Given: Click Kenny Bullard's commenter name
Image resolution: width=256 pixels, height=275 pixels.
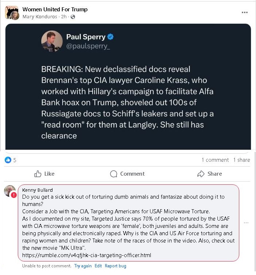Looking at the screenshot, I should (38, 190).
